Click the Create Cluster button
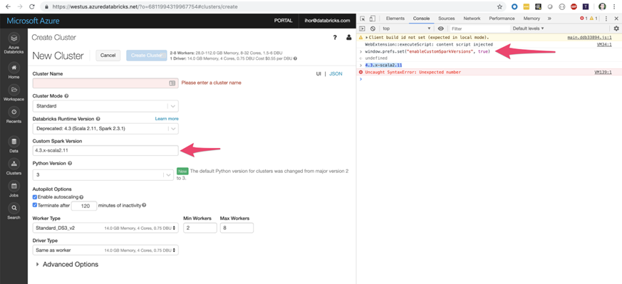 146,56
